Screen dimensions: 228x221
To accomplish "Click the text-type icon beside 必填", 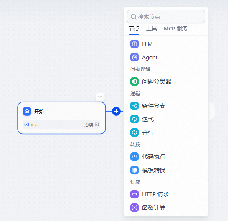I will click(x=97, y=124).
